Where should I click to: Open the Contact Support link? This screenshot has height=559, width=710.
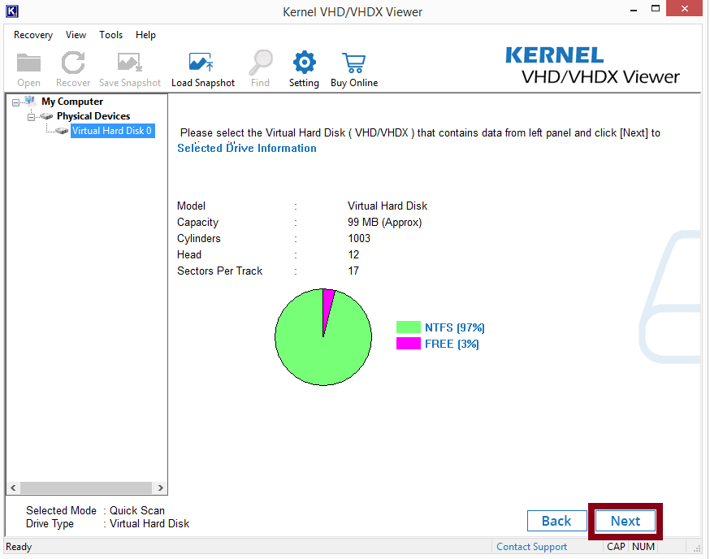point(531,547)
